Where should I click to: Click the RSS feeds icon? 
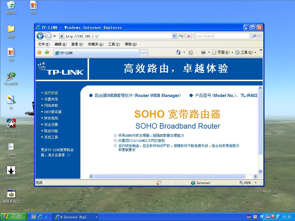[x=191, y=53]
